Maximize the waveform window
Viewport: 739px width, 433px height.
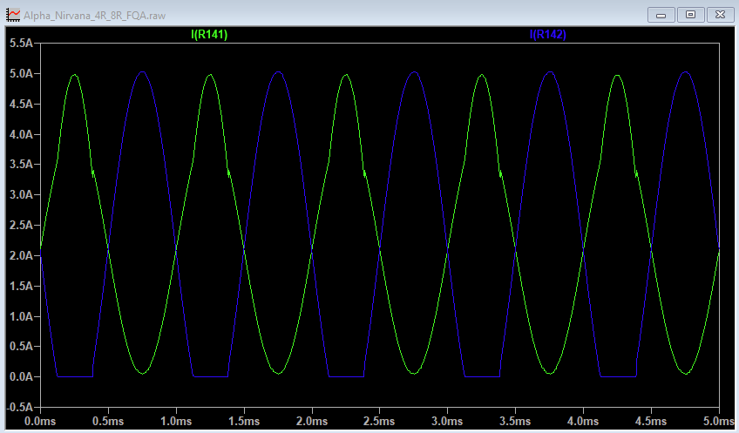pos(690,15)
